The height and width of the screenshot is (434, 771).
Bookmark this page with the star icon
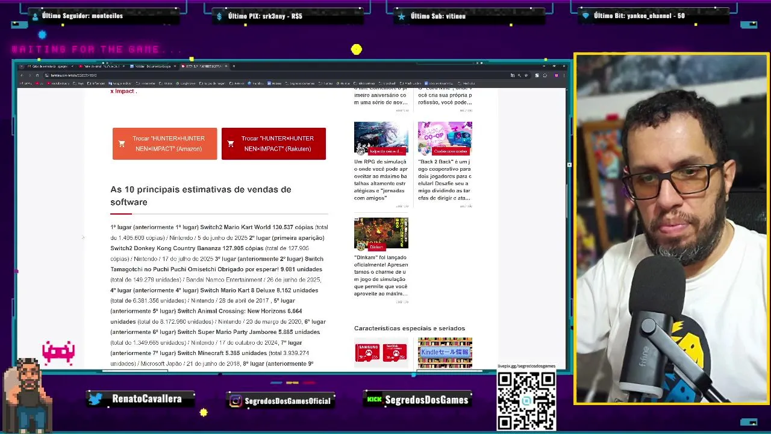526,75
